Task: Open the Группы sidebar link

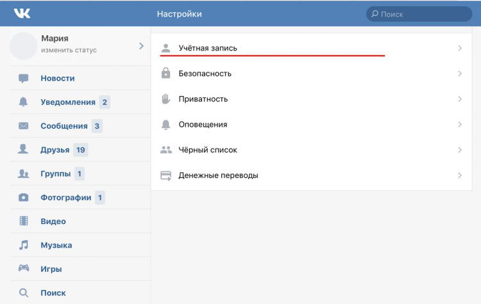Action: [56, 173]
